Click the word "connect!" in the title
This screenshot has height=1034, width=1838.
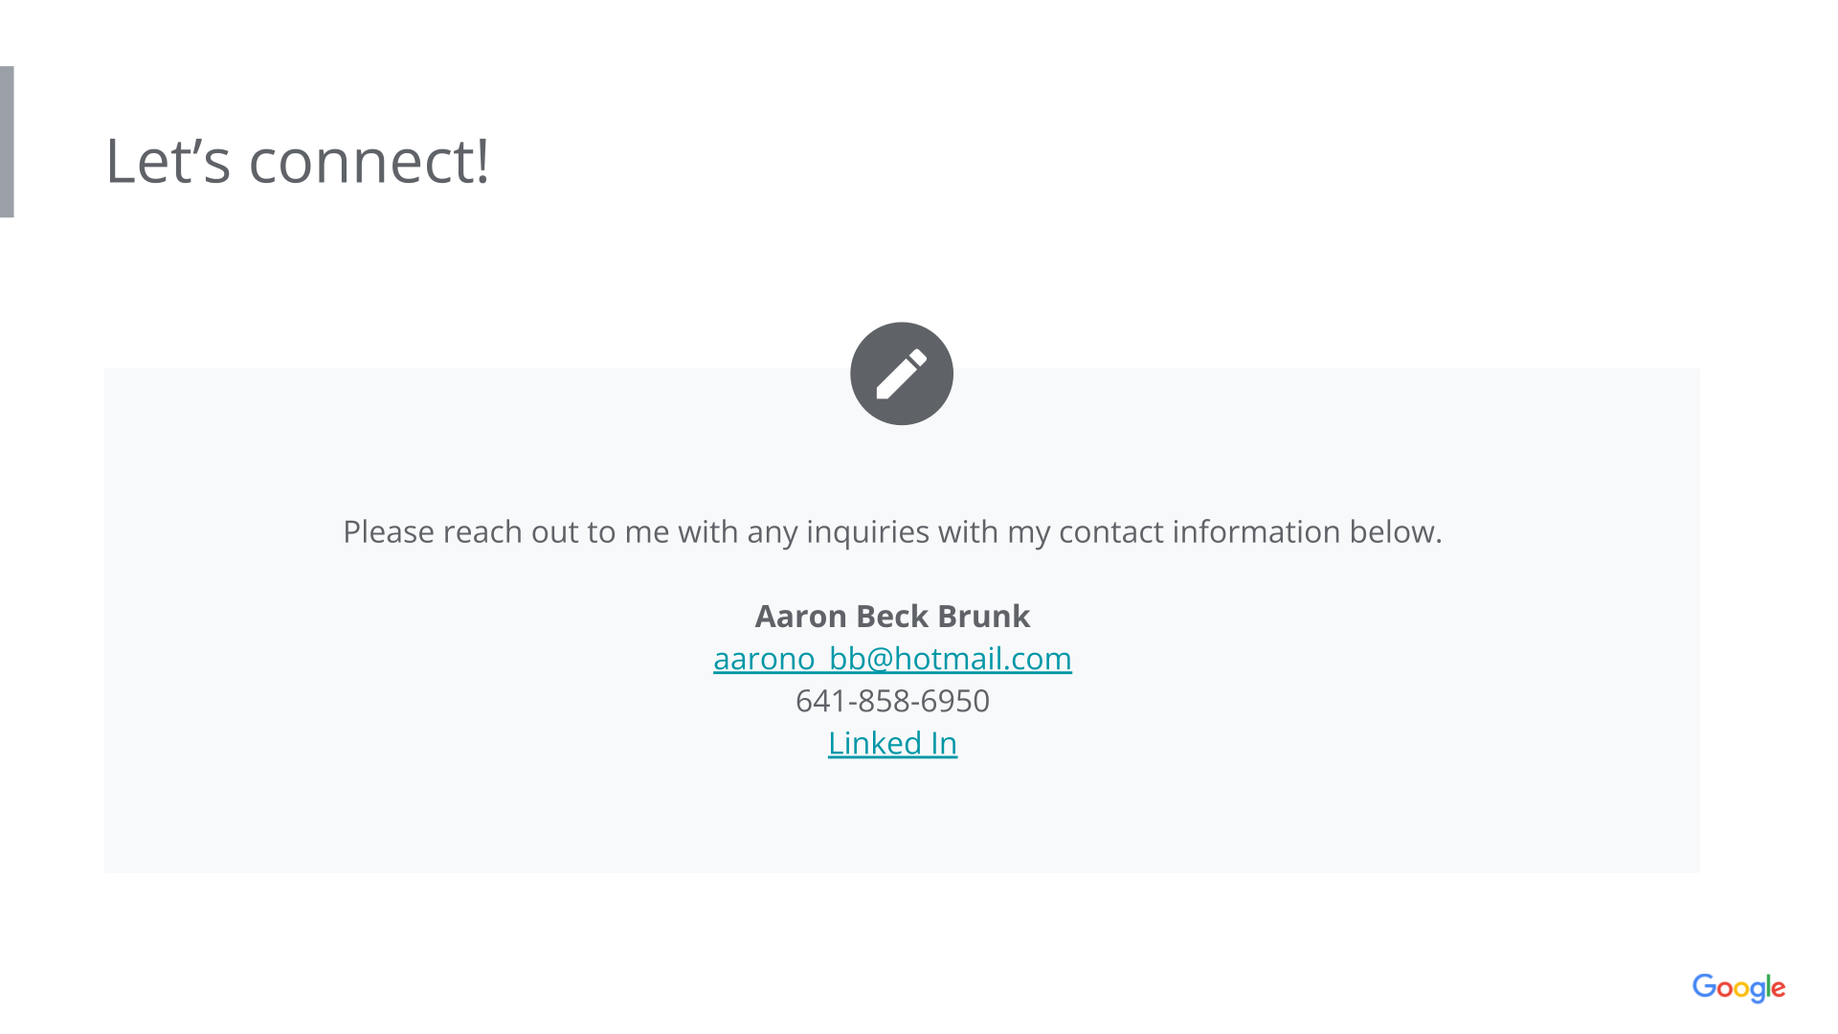pyautogui.click(x=369, y=161)
